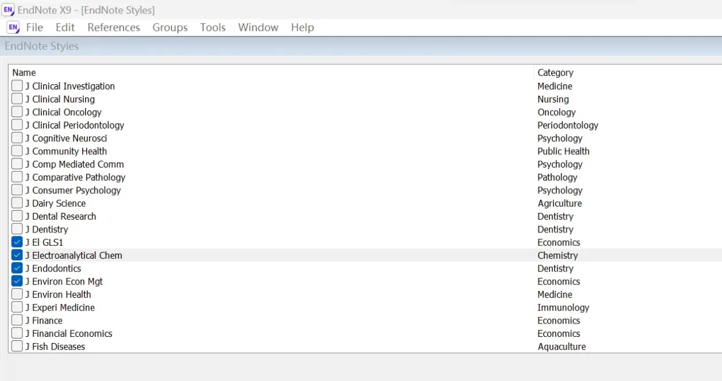Select the 'J Consumer Psychology' style name

[73, 190]
